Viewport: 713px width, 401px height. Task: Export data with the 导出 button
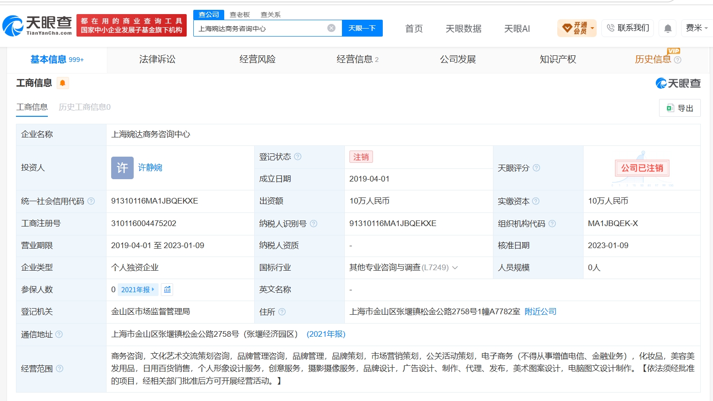click(x=680, y=108)
